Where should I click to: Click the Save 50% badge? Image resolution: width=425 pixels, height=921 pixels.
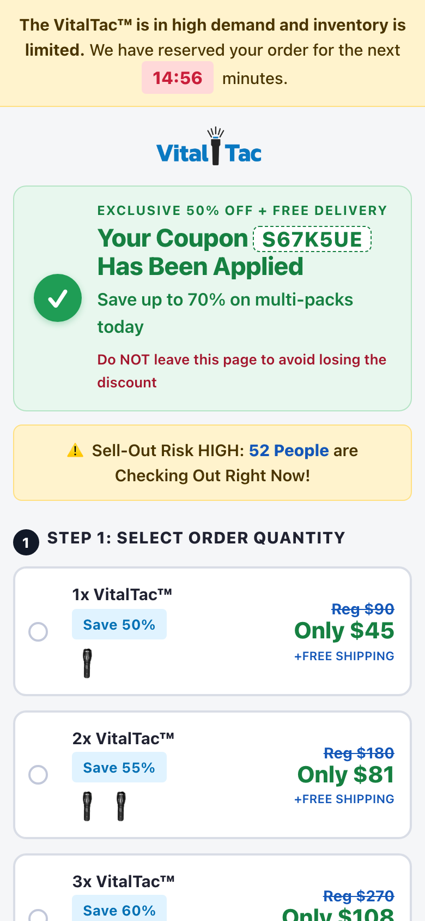(119, 624)
